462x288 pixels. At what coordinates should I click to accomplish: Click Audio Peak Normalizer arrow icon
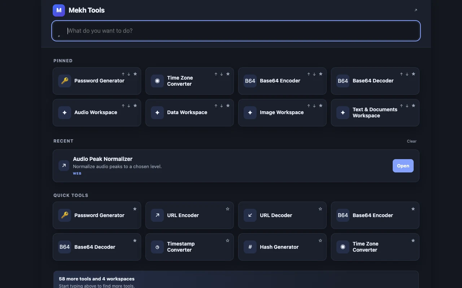click(x=64, y=166)
